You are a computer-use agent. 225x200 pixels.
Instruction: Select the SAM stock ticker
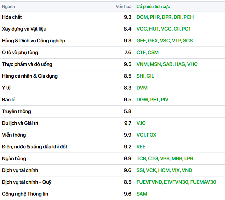[142, 194]
